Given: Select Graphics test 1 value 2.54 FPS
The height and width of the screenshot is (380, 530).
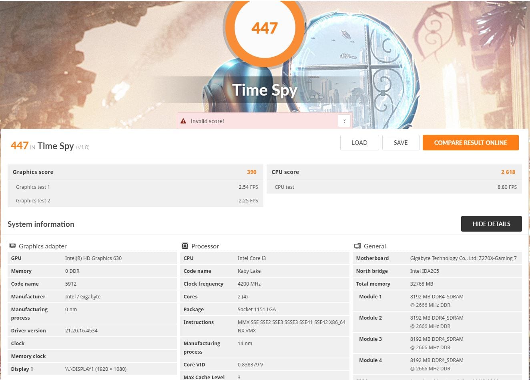Looking at the screenshot, I should [x=248, y=187].
